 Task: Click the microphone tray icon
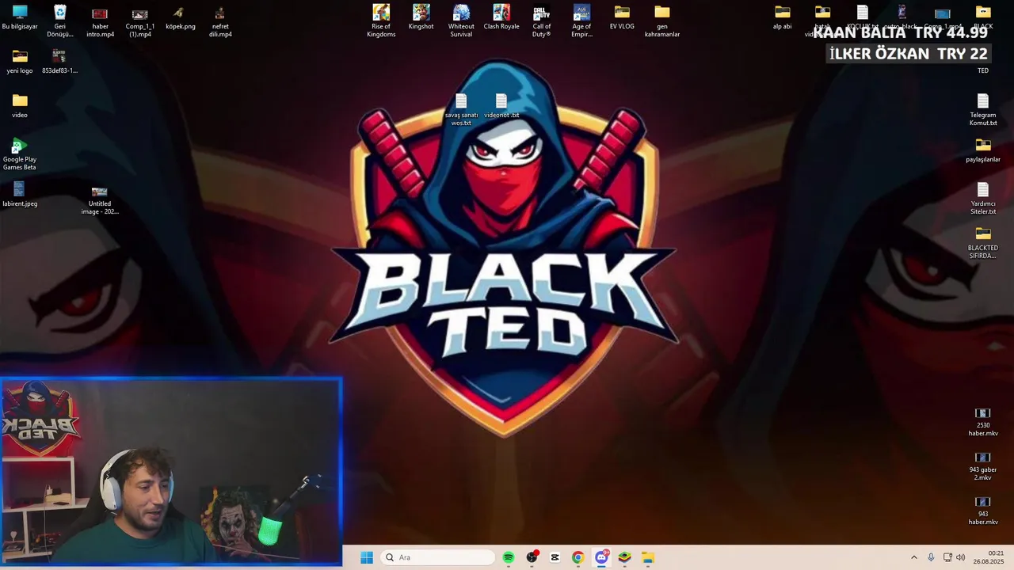click(x=931, y=557)
